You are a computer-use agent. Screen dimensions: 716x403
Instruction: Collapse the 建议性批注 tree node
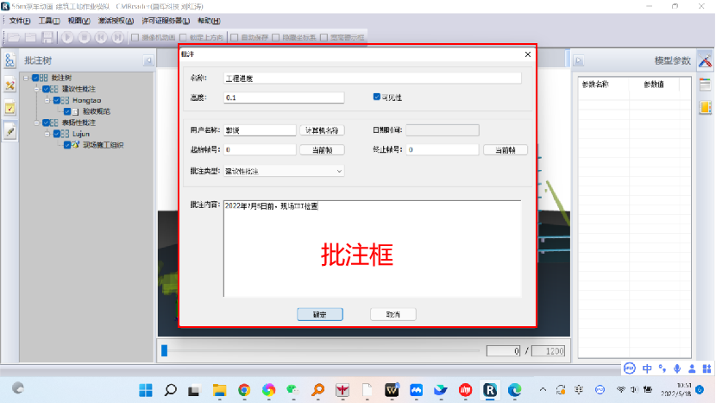click(37, 89)
